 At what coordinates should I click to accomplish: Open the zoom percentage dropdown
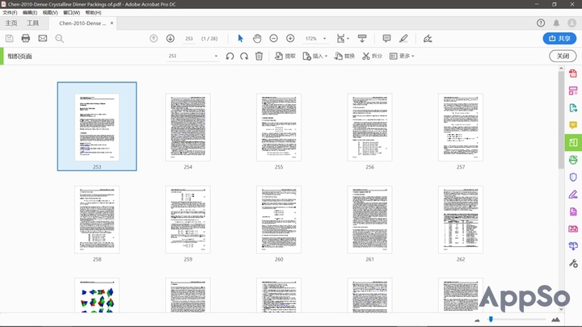[x=315, y=39]
